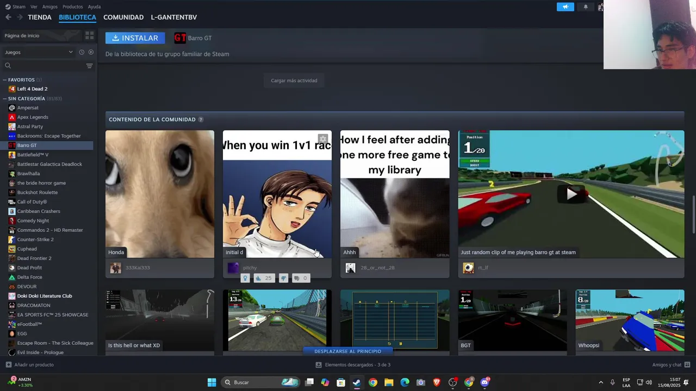Open advanced filter options icon

[89, 66]
